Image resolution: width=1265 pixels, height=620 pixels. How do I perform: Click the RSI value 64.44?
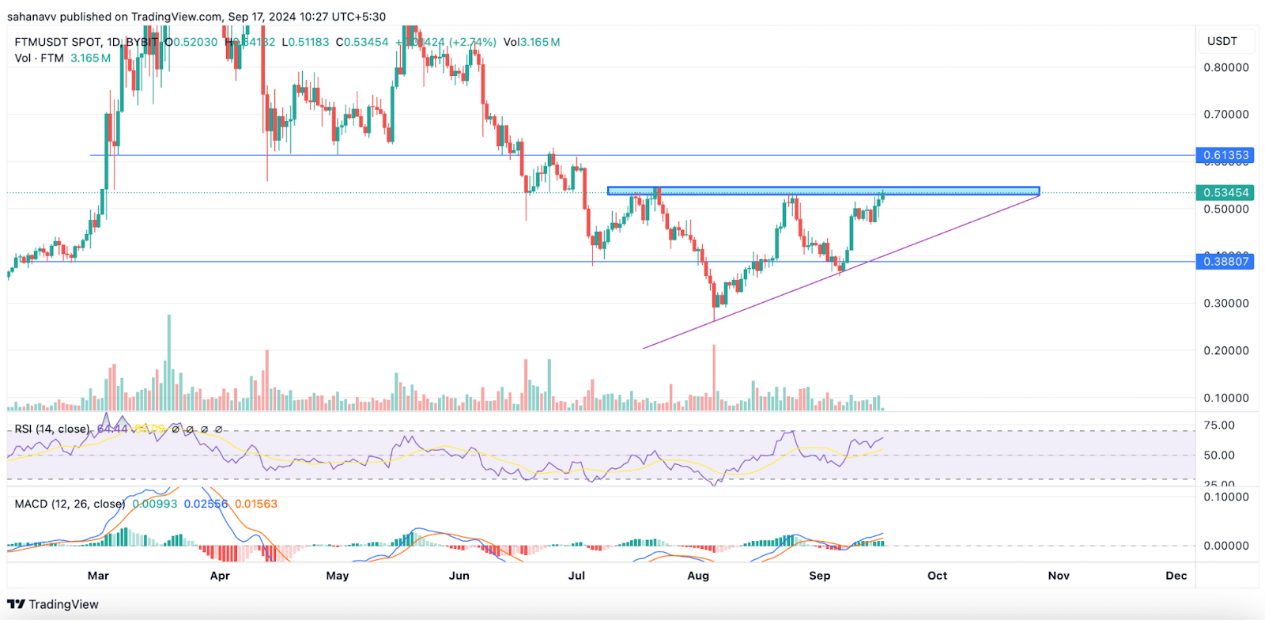112,429
